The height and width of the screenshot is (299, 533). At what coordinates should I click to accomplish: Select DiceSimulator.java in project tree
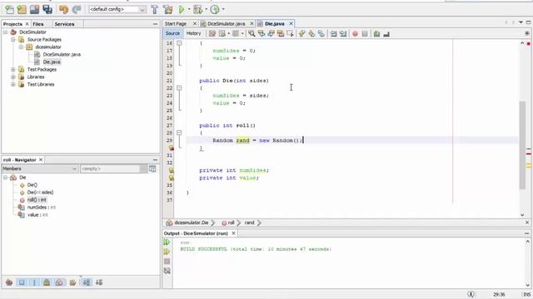[62, 55]
